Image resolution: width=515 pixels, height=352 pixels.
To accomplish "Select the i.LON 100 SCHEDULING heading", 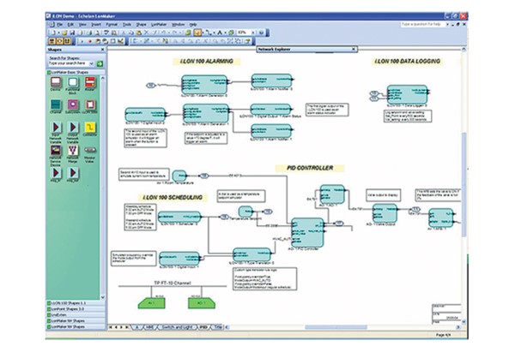I will (x=173, y=198).
